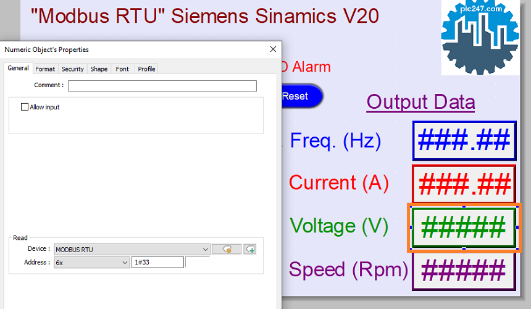Open the Font tab

[122, 69]
